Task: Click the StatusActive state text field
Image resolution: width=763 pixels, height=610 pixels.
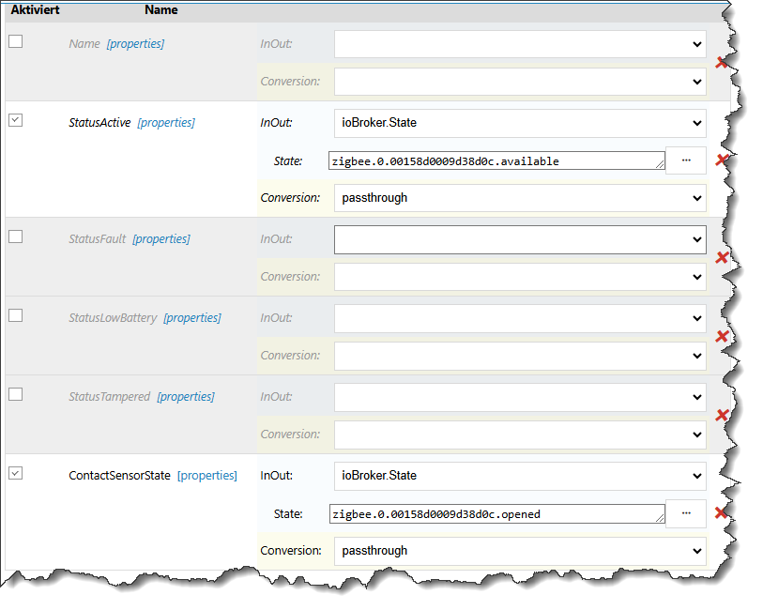Action: [x=496, y=161]
